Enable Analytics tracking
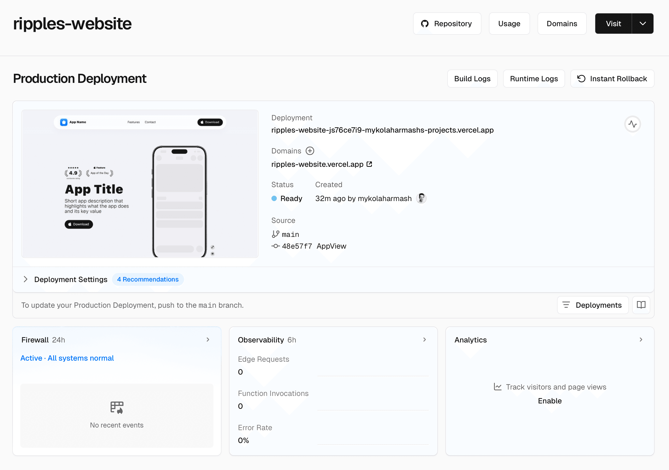This screenshot has height=470, width=669. [x=550, y=400]
